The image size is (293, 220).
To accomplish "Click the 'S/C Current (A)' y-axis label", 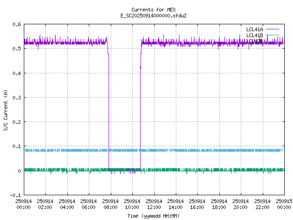I will pos(5,110).
